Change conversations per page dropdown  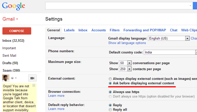125,63
